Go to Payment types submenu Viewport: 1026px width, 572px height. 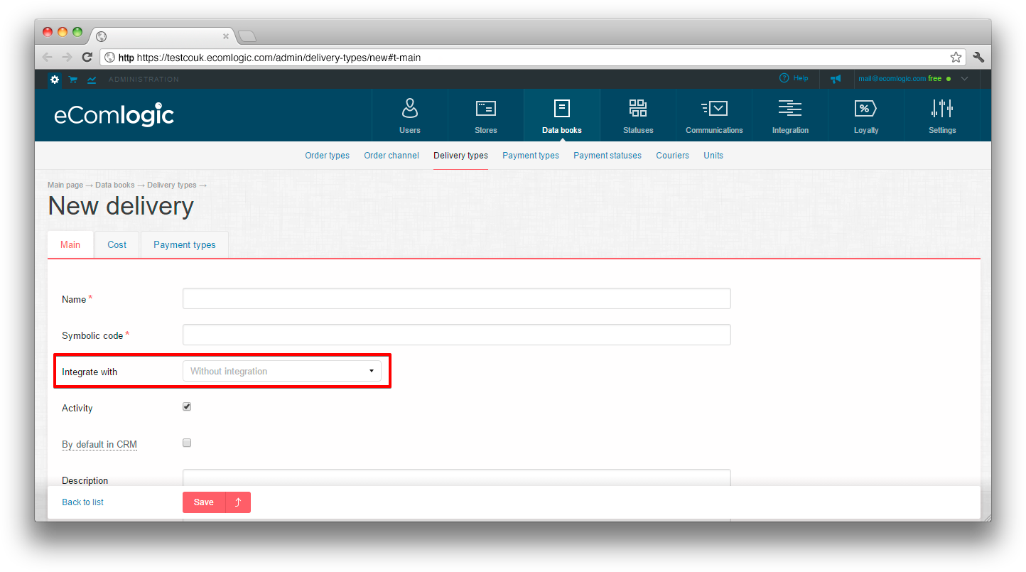(x=531, y=156)
